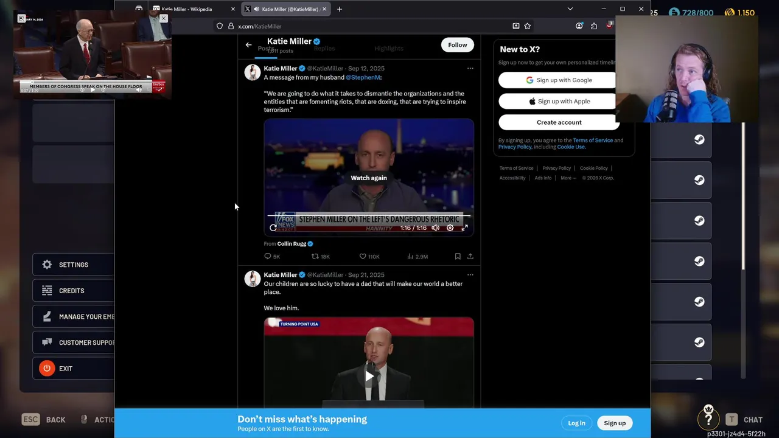Select the Katie Miller X browser tab
The width and height of the screenshot is (779, 438).
tap(286, 9)
